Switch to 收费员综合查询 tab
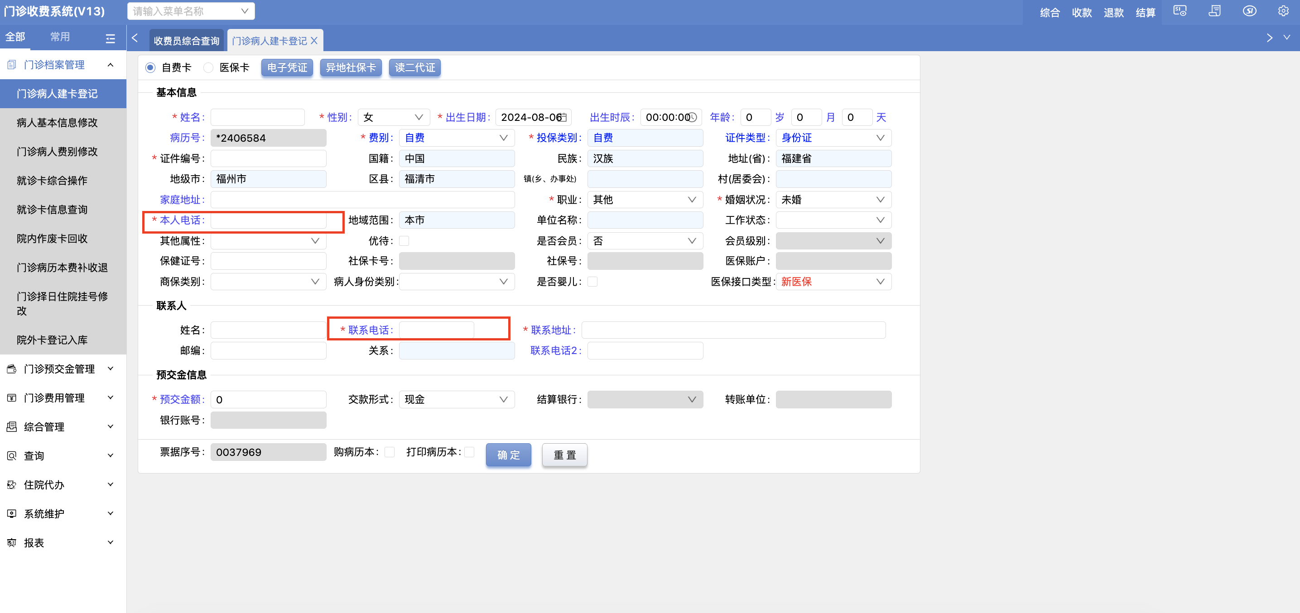This screenshot has width=1300, height=613. coord(186,41)
